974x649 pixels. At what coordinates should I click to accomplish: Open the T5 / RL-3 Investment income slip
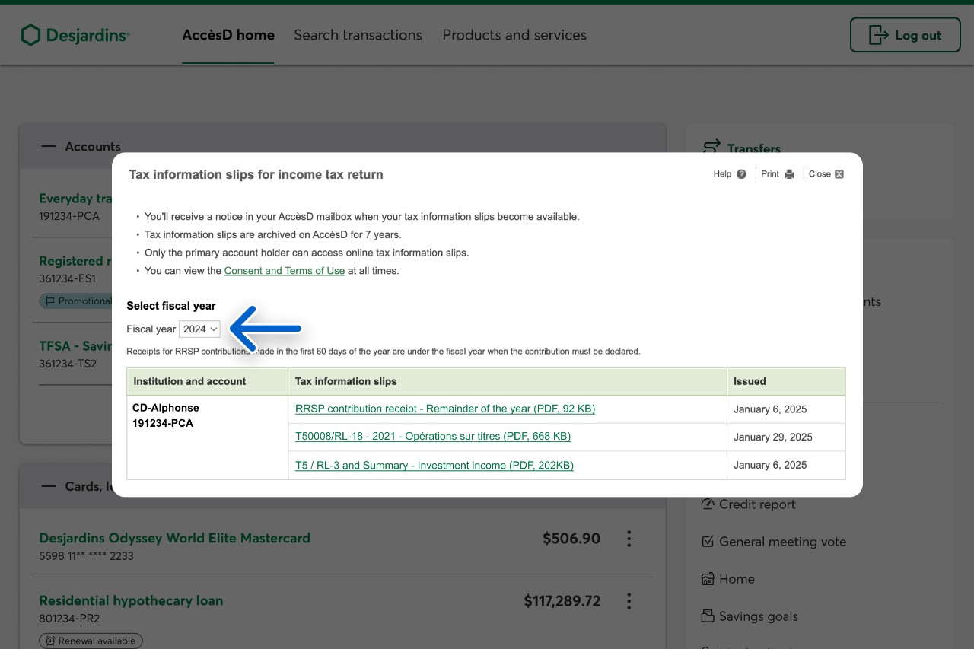coord(434,465)
